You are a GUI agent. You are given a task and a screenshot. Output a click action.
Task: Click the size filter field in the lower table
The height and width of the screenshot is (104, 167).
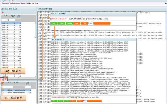coord(28,87)
